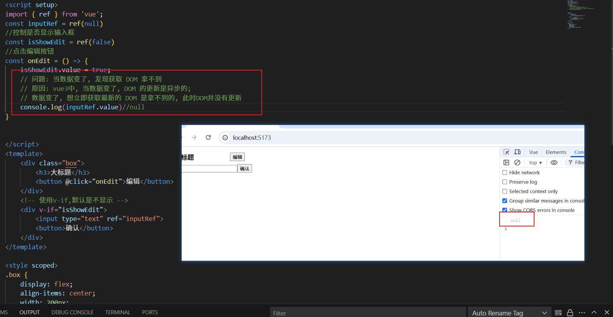Switch to the DEBUG CONSOLE tab
The height and width of the screenshot is (317, 613).
(72, 312)
